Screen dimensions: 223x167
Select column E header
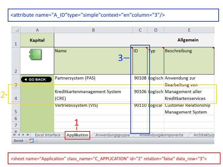tap(189, 30)
